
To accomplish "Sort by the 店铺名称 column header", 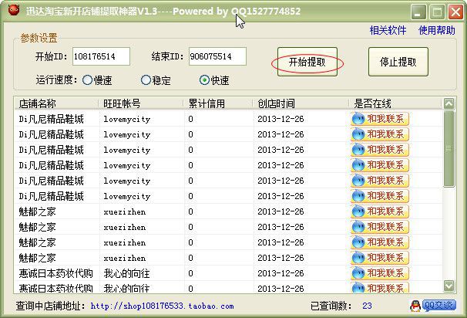I will click(56, 103).
